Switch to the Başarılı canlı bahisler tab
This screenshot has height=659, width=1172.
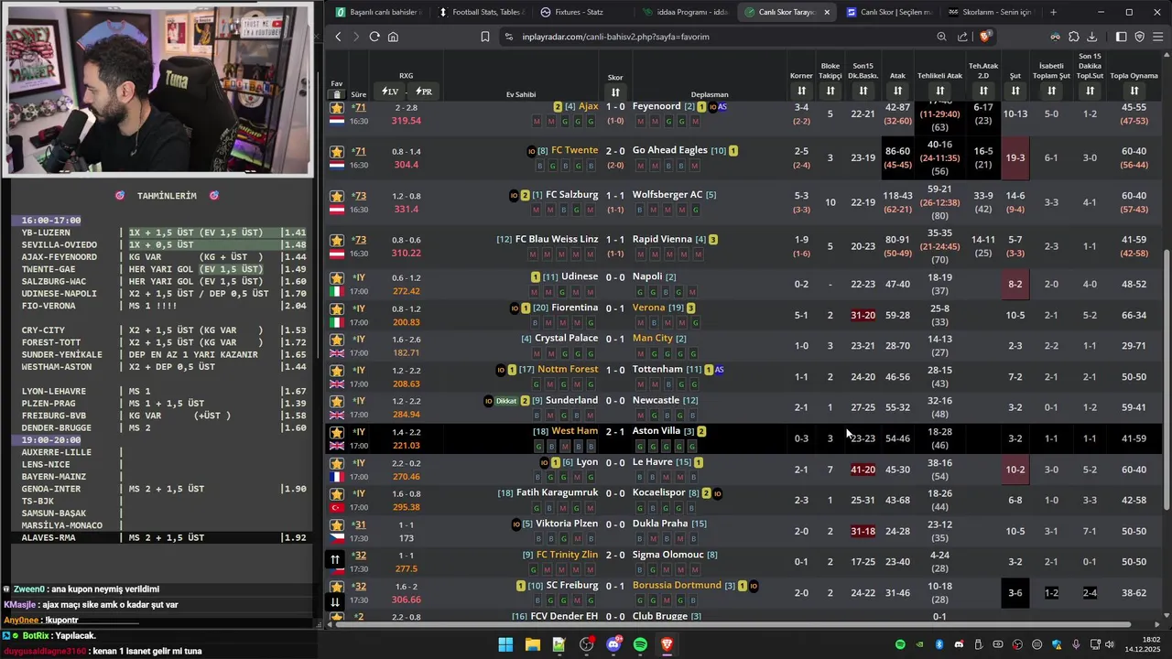[x=377, y=12]
